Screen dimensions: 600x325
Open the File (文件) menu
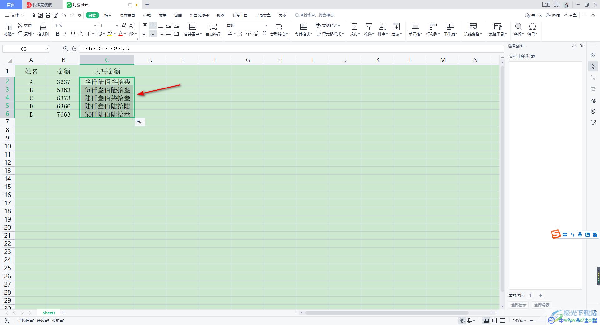pos(14,15)
